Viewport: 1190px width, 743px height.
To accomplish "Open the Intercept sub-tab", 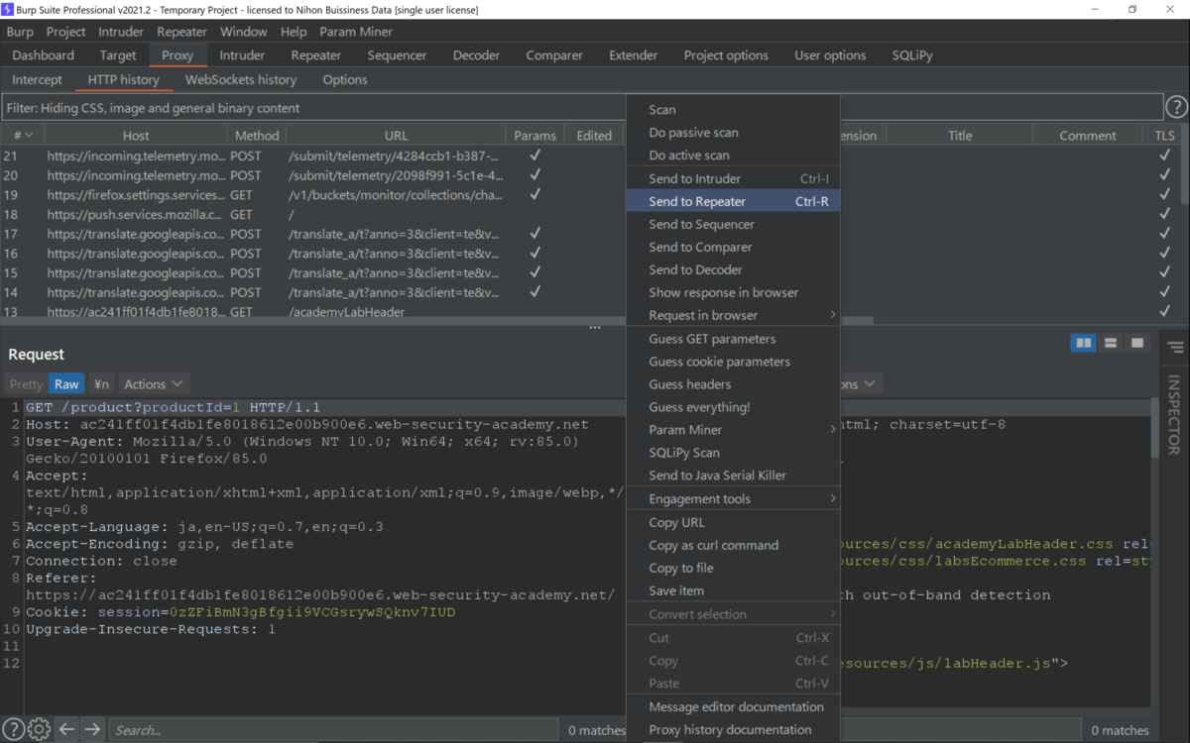I will coord(37,79).
